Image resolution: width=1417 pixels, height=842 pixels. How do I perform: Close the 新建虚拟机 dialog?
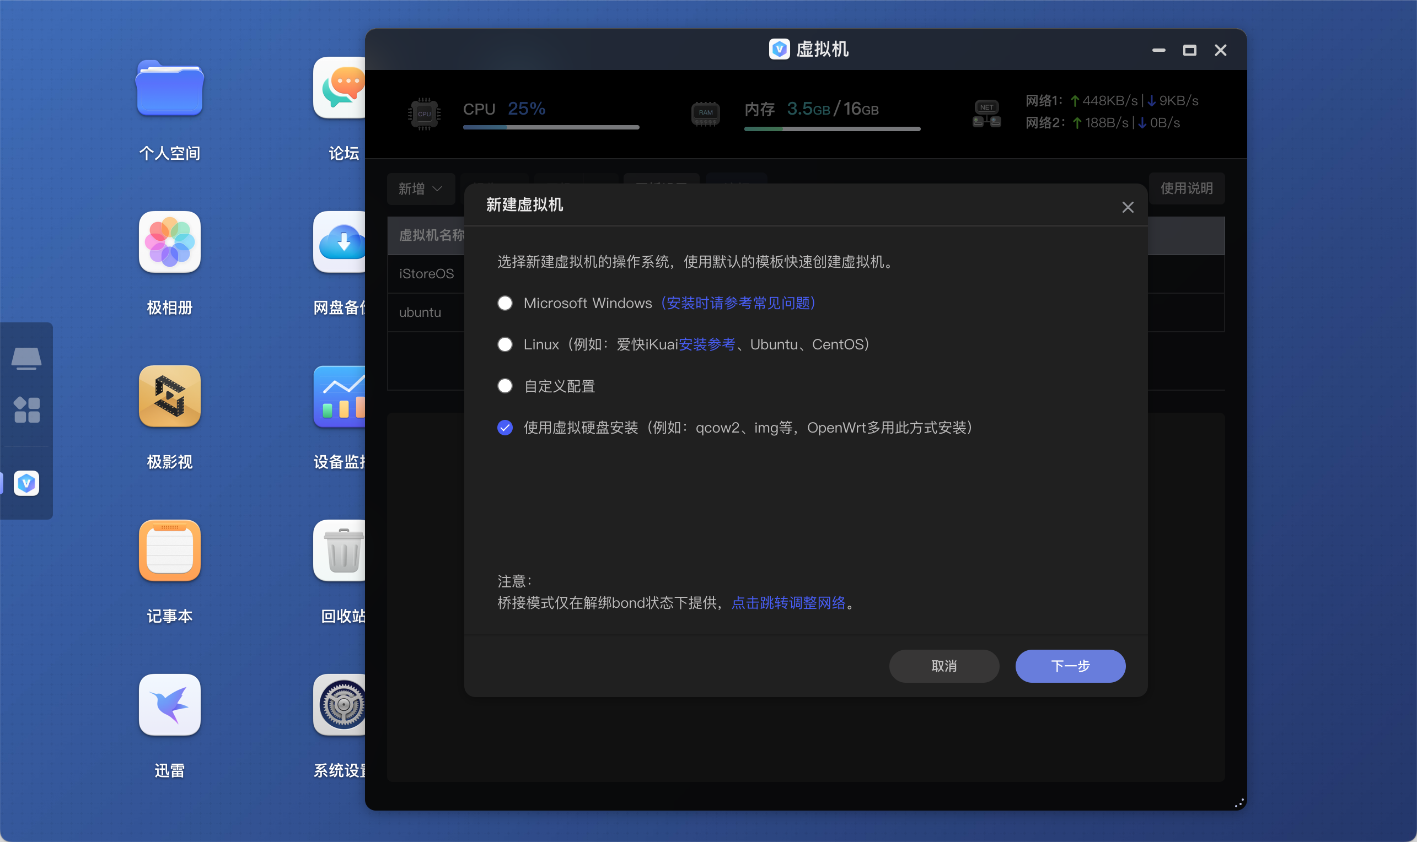tap(1128, 207)
